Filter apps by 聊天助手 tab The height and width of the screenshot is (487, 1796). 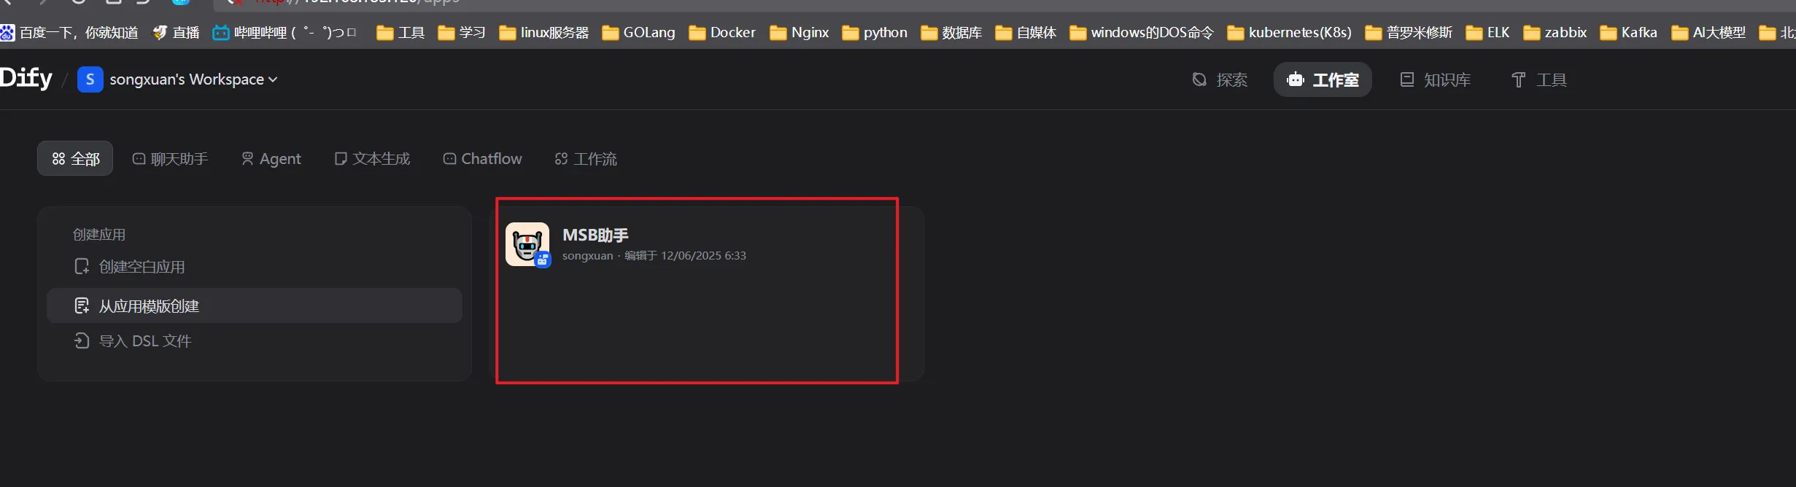point(170,159)
